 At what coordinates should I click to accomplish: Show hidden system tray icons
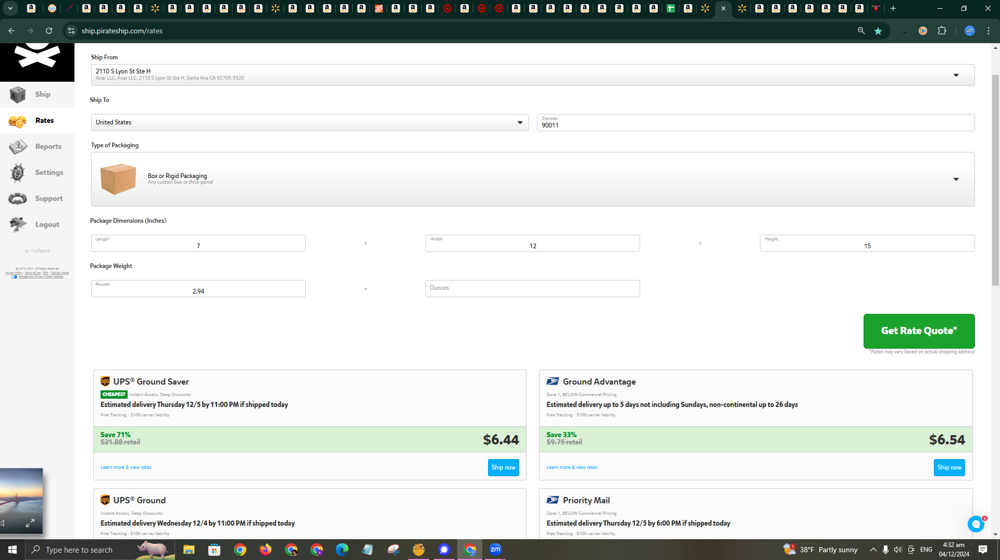(x=873, y=550)
